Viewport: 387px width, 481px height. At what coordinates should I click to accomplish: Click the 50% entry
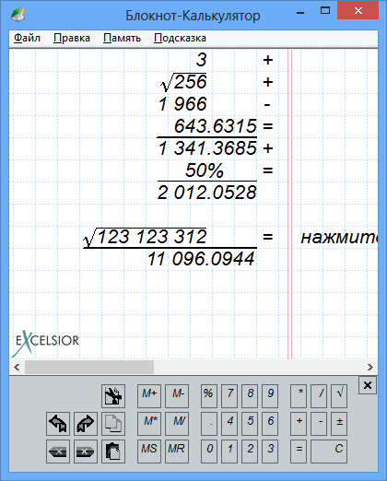tap(205, 170)
